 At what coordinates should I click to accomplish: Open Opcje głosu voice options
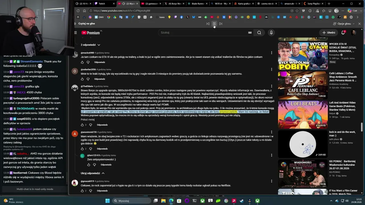(344, 24)
